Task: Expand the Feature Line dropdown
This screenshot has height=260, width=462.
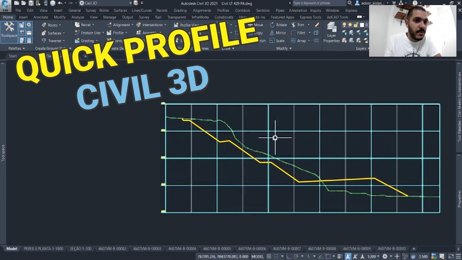Action: (x=103, y=33)
